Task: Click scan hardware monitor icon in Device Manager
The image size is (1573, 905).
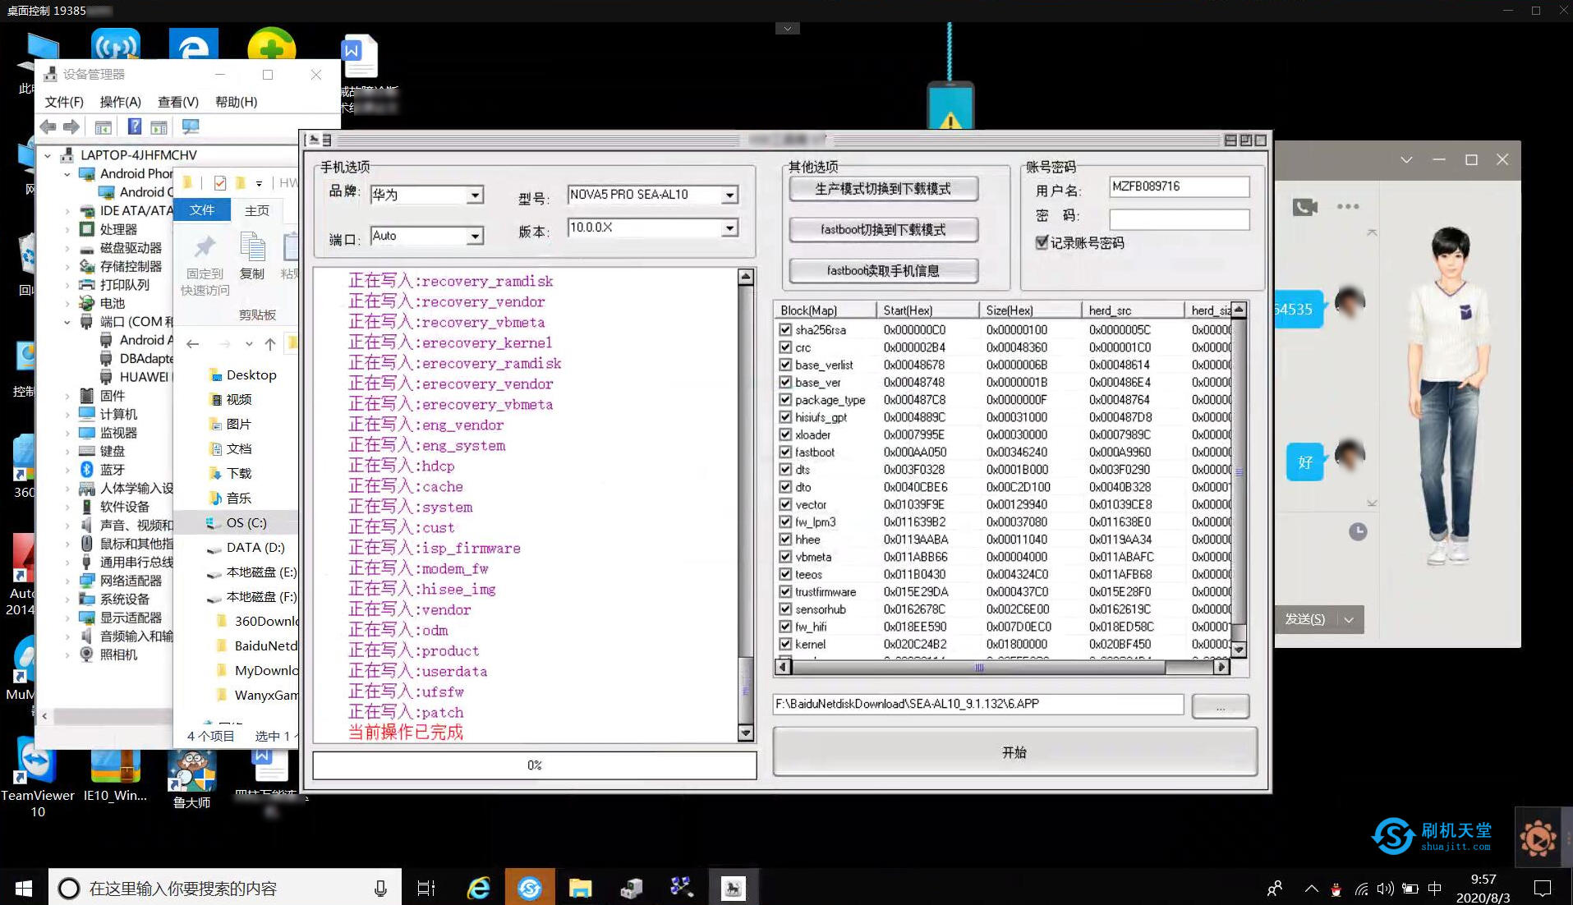Action: tap(191, 126)
